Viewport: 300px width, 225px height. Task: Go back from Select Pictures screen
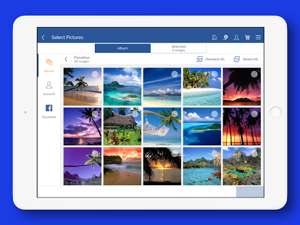(43, 37)
